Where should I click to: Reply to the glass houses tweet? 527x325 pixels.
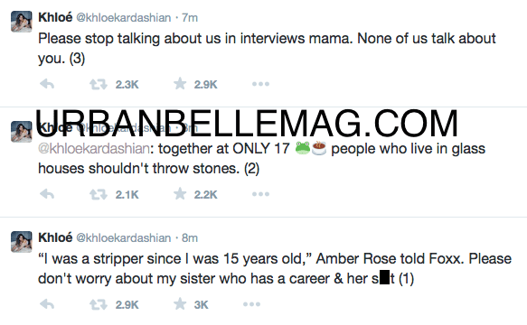(x=47, y=194)
